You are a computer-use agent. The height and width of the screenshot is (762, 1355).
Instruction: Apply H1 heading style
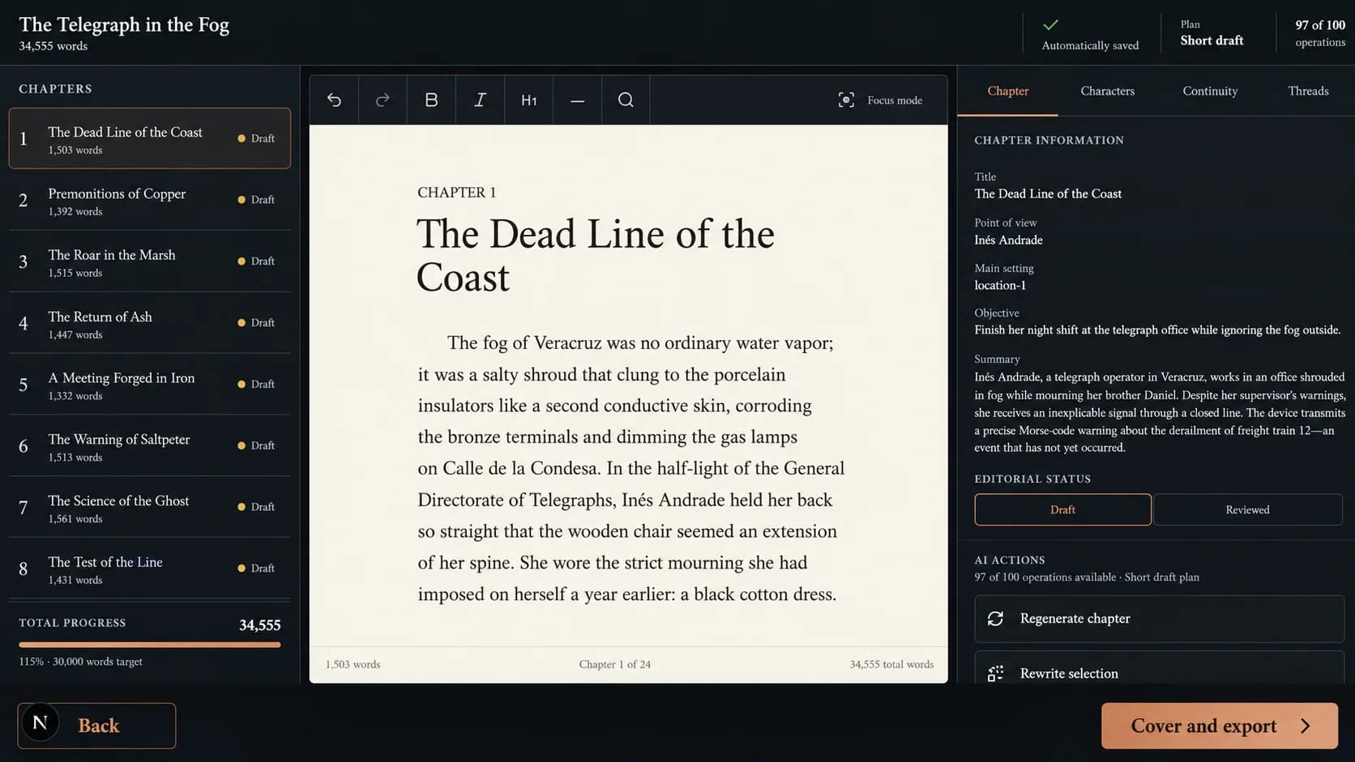[x=528, y=100]
